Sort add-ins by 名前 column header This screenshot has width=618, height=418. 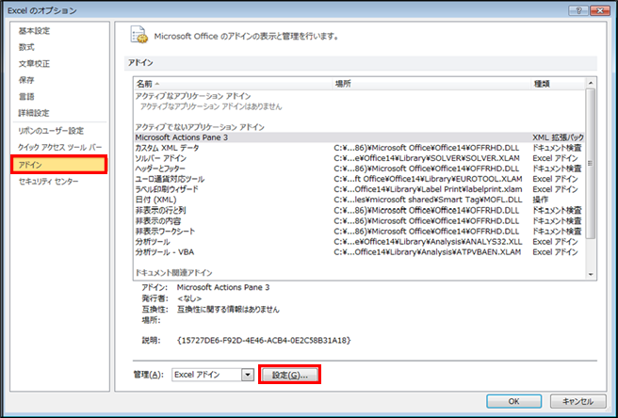[x=233, y=84]
